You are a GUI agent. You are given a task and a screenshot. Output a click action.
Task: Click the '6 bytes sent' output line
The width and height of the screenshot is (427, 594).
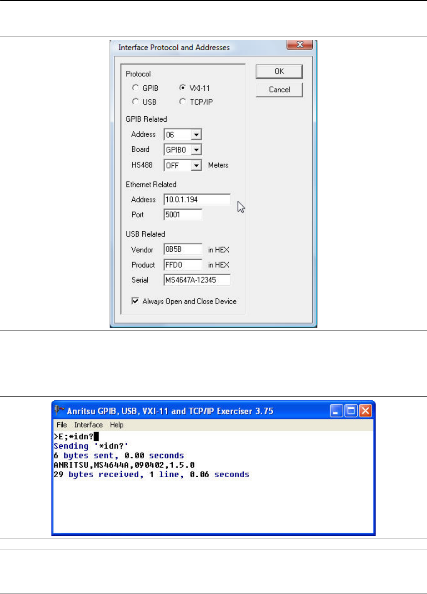coord(119,456)
